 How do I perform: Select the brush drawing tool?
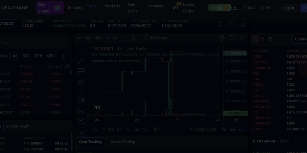click(81, 81)
